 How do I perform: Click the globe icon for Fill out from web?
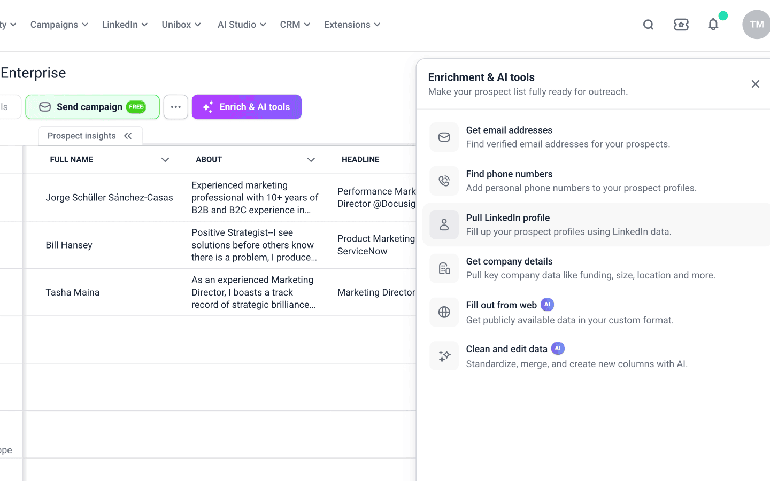click(x=444, y=312)
